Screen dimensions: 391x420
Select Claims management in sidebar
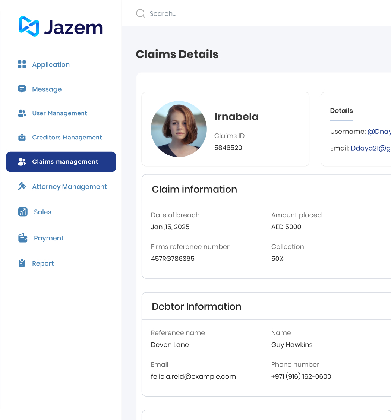point(61,162)
